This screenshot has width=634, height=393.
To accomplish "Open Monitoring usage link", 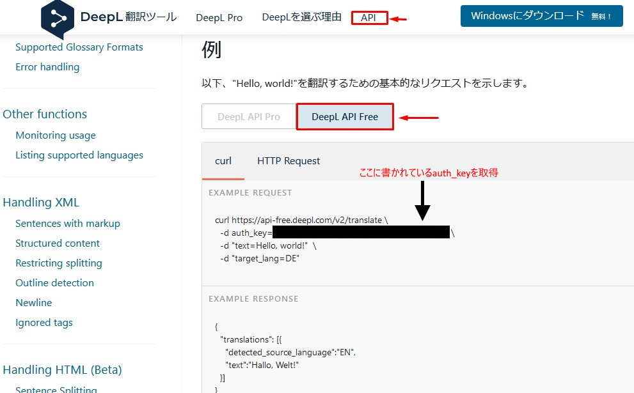I will 56,135.
